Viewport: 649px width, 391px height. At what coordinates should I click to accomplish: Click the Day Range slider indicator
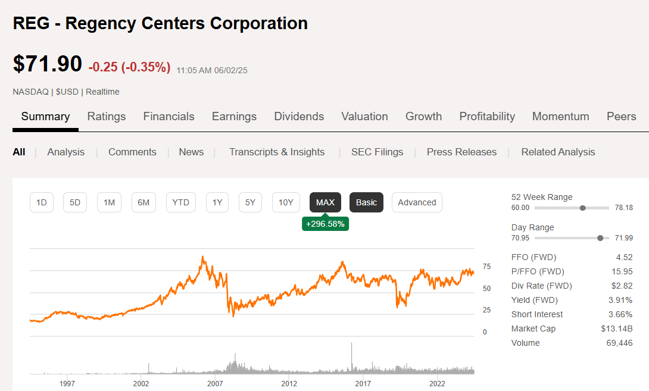[x=600, y=237]
